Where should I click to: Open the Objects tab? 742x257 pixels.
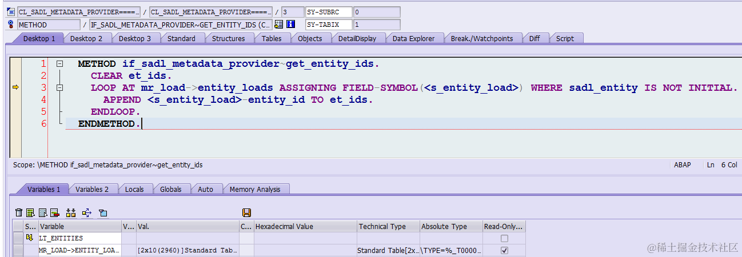pyautogui.click(x=310, y=38)
